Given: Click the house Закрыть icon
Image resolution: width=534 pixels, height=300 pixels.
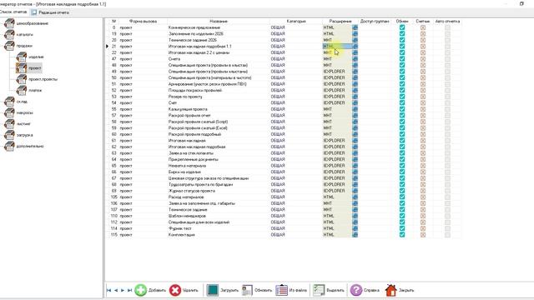Looking at the screenshot, I should click(x=391, y=290).
